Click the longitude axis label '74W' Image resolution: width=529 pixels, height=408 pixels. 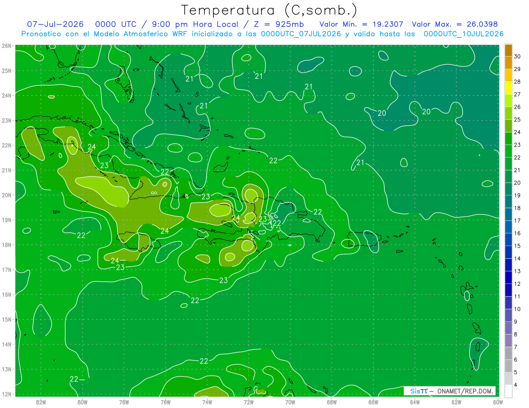click(x=207, y=402)
